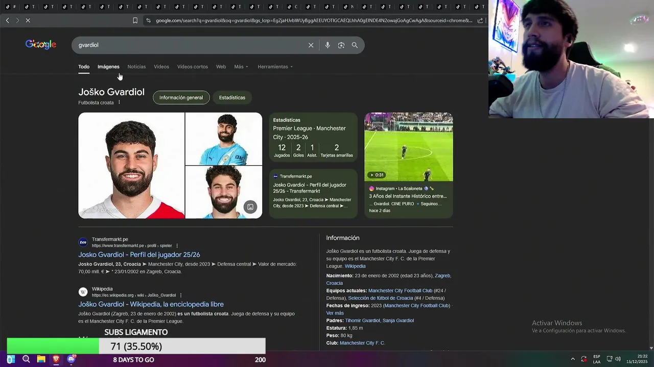Open the Google logo home link
This screenshot has width=654, height=367.
[41, 44]
